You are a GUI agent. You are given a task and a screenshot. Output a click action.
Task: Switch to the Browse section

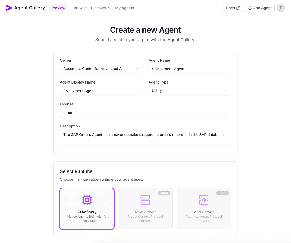(80, 8)
